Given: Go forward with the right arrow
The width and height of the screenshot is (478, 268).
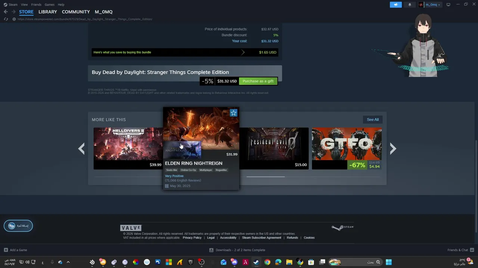Looking at the screenshot, I should 13,12.
